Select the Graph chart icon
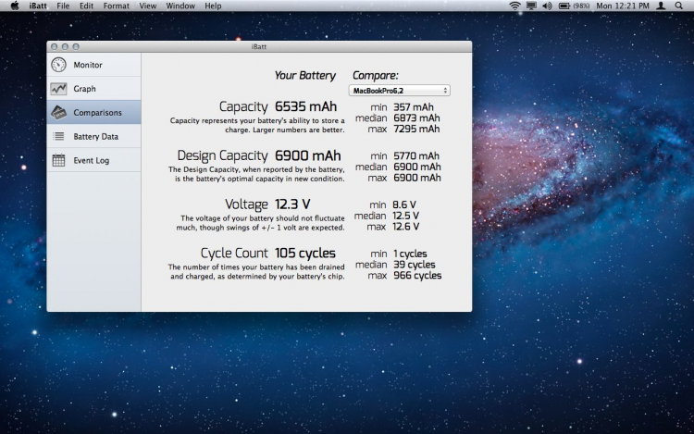 [x=58, y=89]
